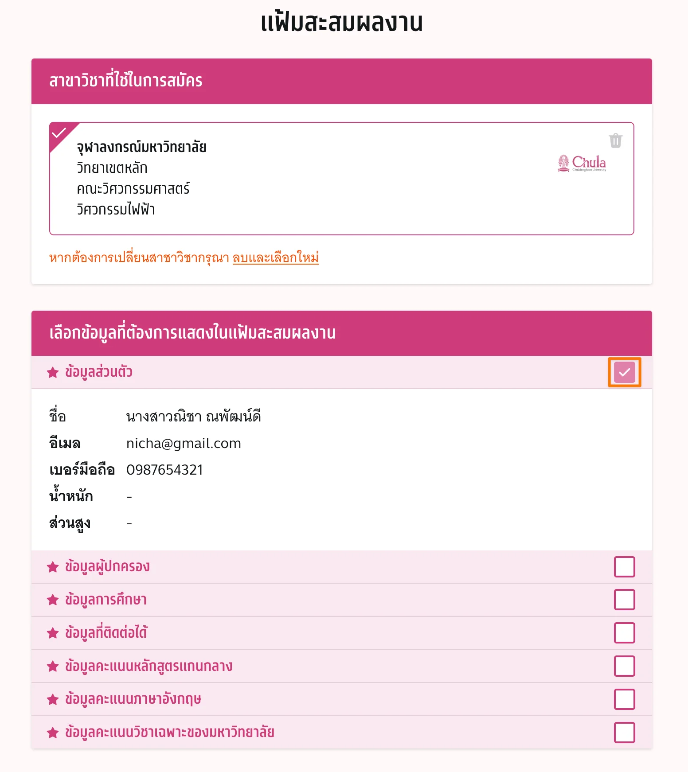This screenshot has height=772, width=688.
Task: Click the trash icon to delete selected program
Action: (x=615, y=140)
